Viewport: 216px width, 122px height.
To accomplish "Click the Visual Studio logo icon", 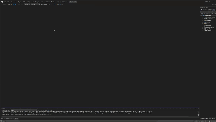I will tap(2, 2).
